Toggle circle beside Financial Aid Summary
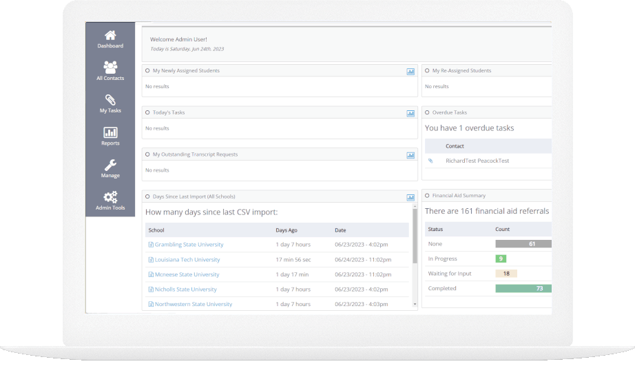 click(x=427, y=196)
